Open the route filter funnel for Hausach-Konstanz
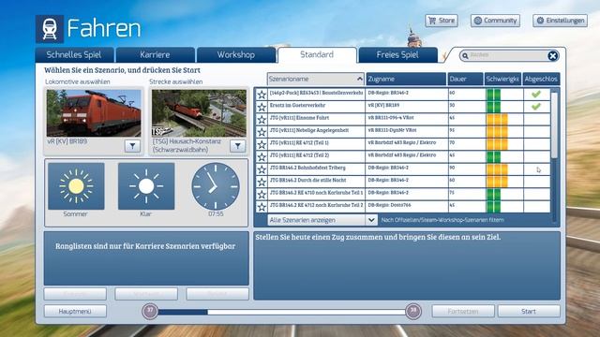600x337 pixels. coord(237,146)
